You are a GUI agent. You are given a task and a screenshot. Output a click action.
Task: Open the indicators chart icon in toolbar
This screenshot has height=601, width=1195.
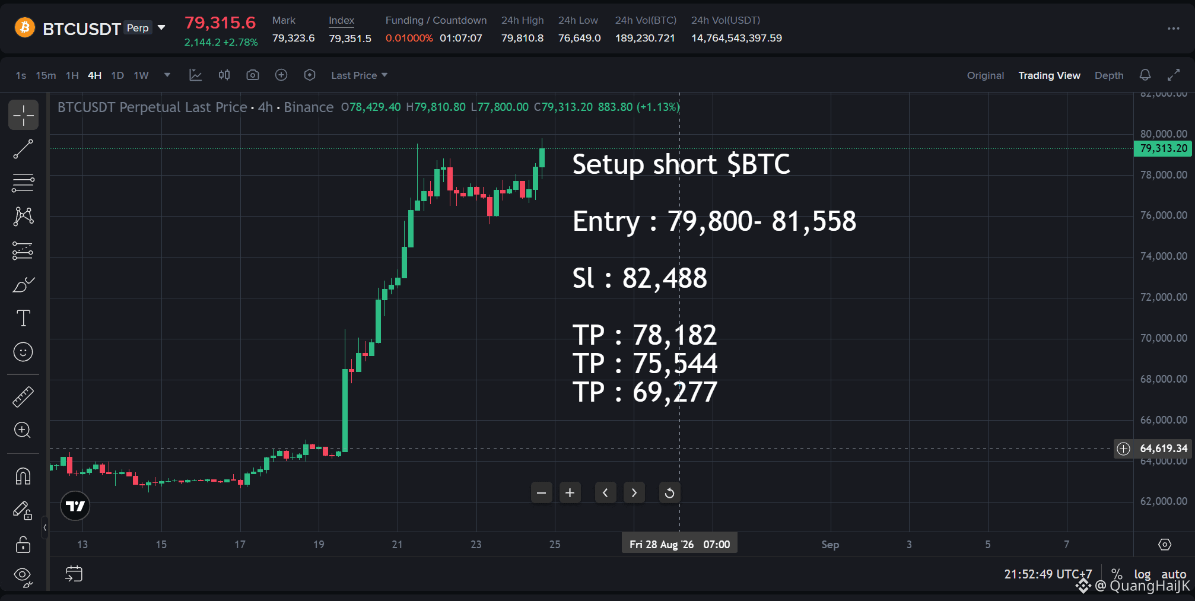click(x=195, y=75)
